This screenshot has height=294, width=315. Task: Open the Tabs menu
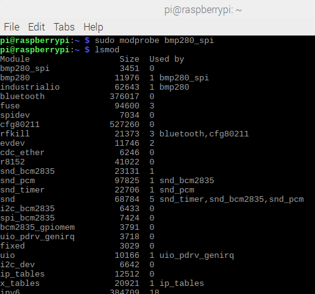64,27
